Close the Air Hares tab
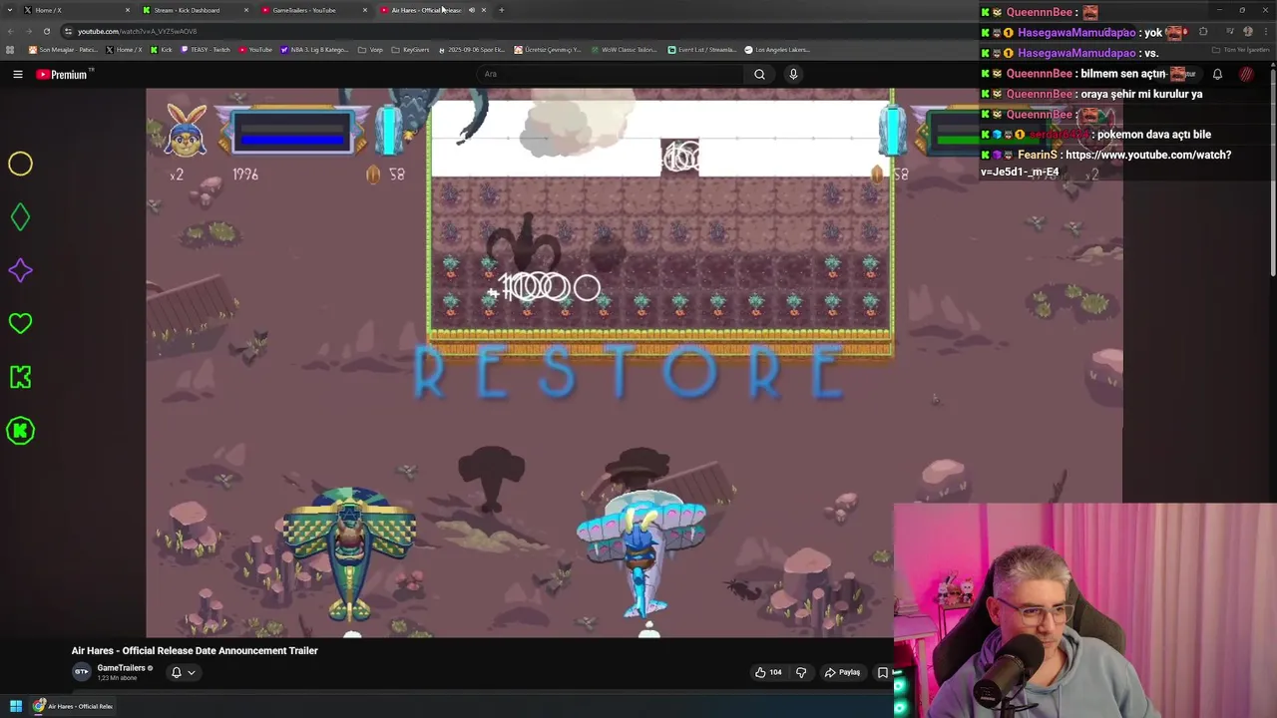The image size is (1277, 718). (484, 10)
